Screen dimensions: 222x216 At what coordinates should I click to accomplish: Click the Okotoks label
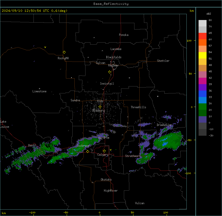(106, 180)
